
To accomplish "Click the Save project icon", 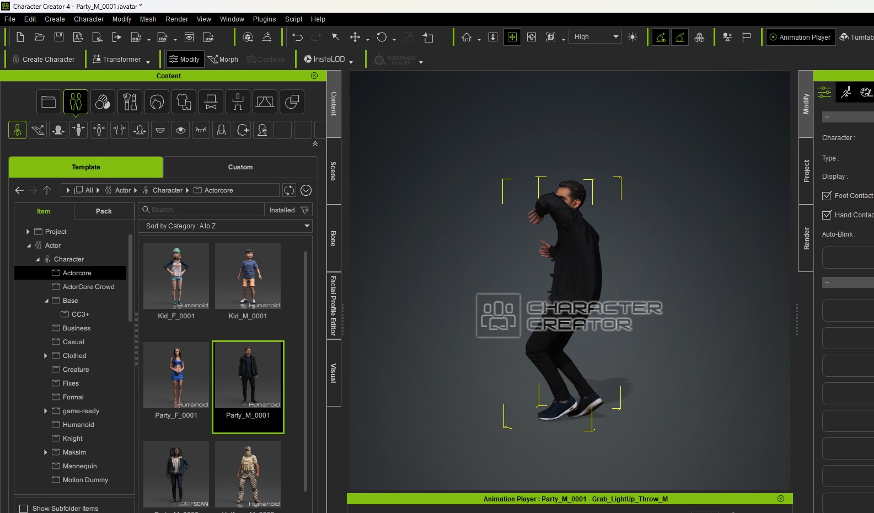I will (59, 37).
